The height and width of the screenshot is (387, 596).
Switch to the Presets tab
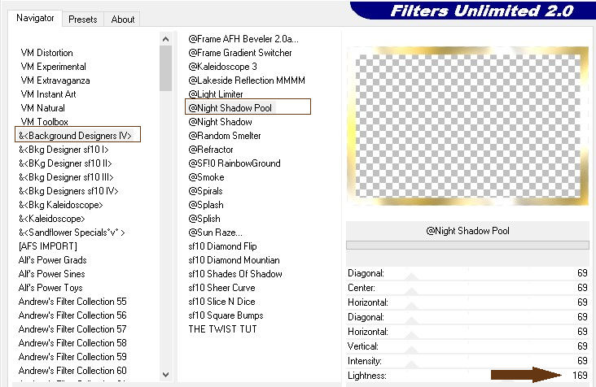click(x=83, y=19)
